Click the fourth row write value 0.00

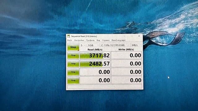point(127,80)
